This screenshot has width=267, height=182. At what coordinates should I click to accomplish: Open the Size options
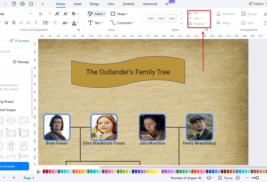coord(248,23)
